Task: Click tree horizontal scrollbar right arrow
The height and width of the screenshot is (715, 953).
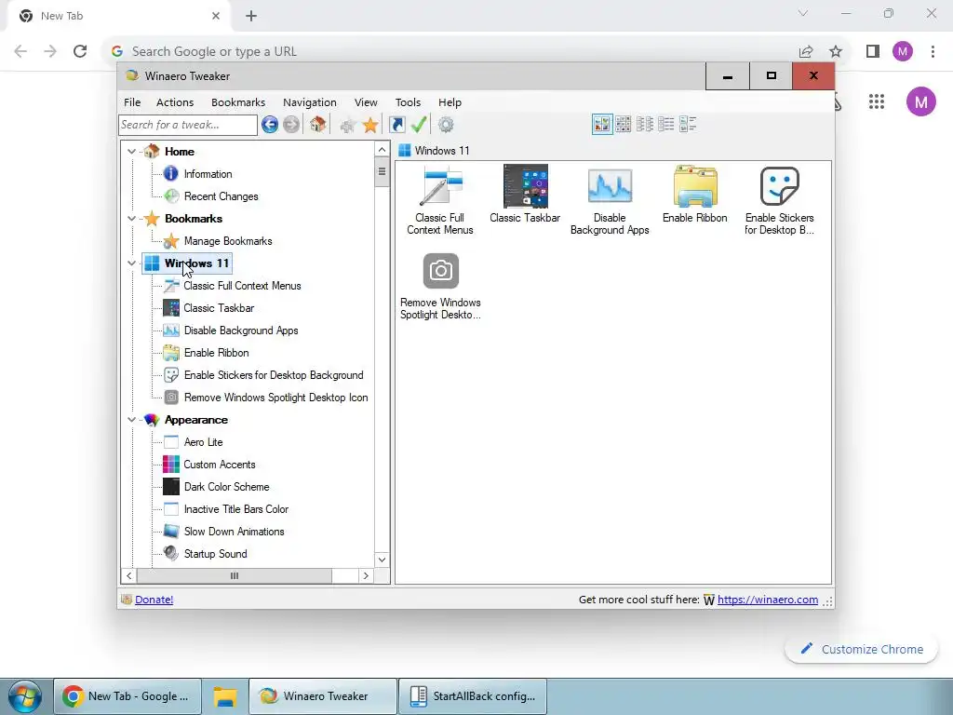Action: 365,575
